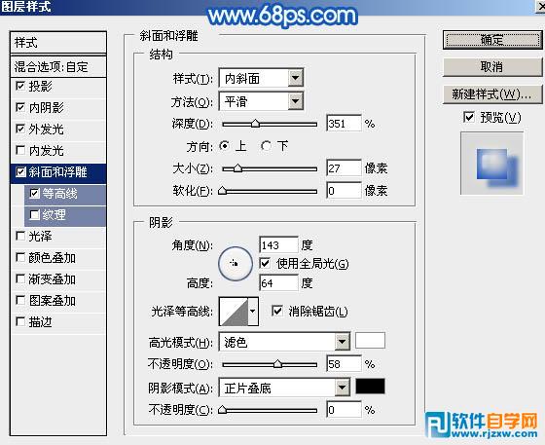Click the 软化 soften slider handle

point(223,191)
